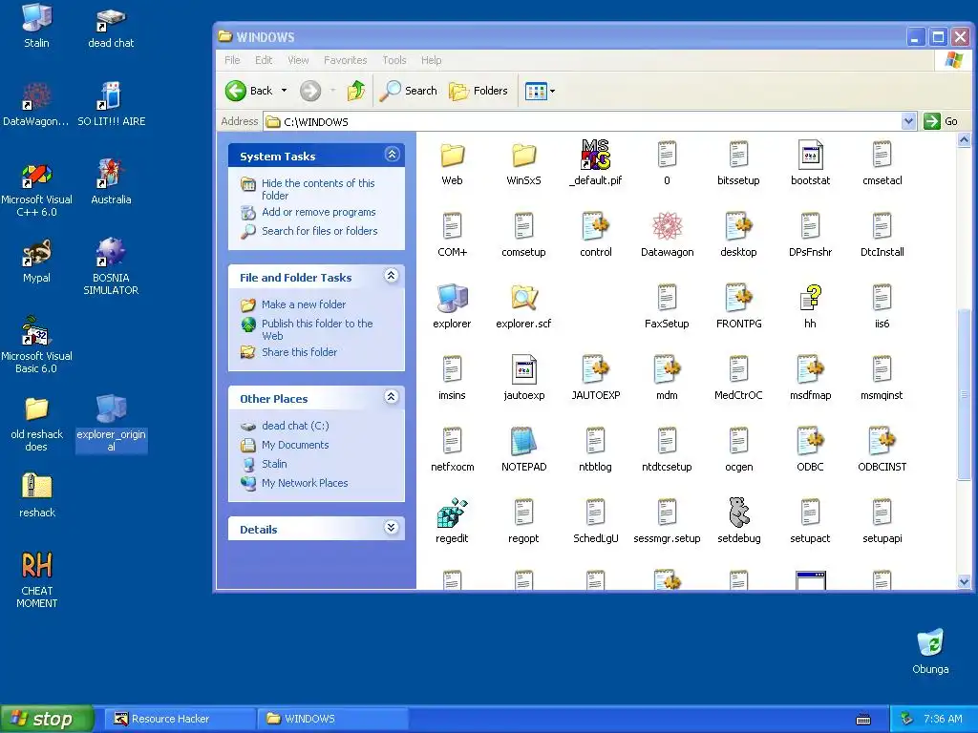
Task: Select the jautoexp file icon
Action: click(x=523, y=369)
